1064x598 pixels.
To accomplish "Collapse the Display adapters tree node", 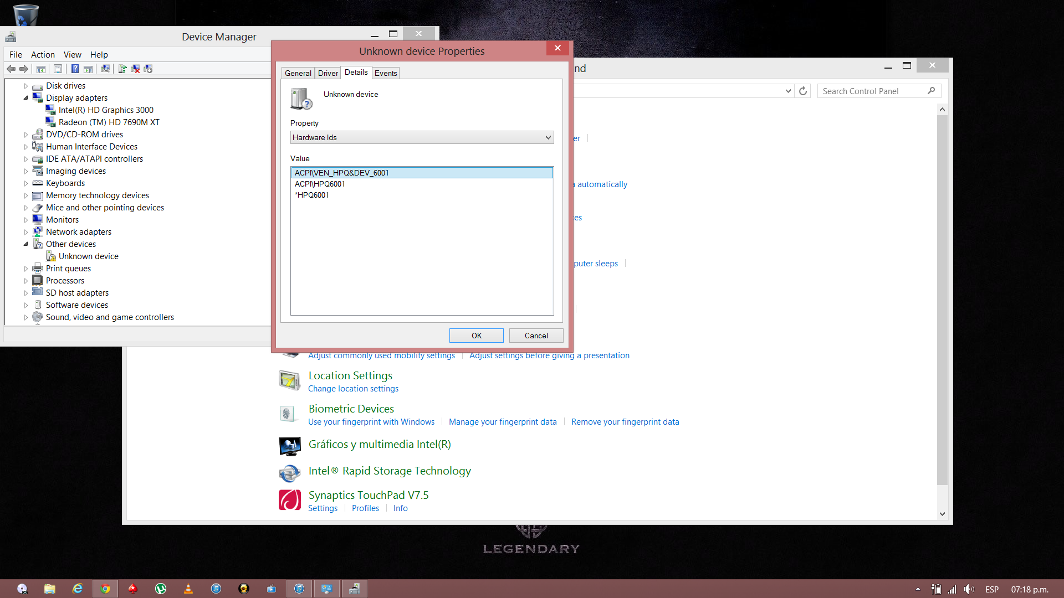I will (25, 98).
